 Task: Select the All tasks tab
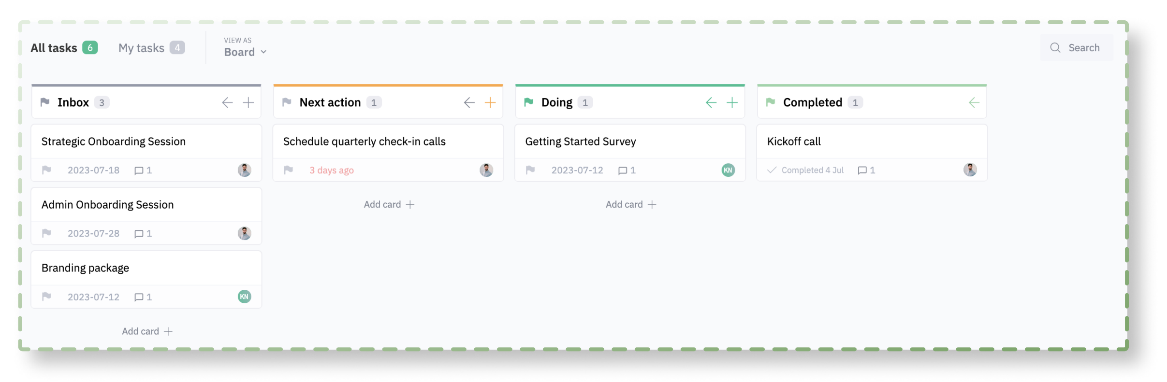pos(53,47)
